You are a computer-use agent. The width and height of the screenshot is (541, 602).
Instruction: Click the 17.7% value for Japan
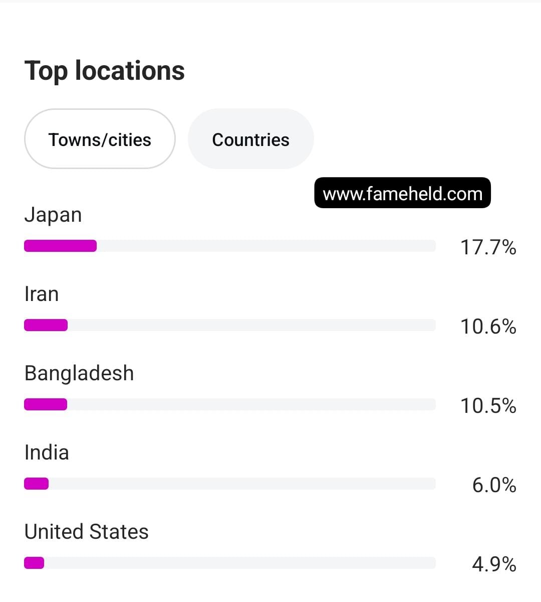(488, 247)
